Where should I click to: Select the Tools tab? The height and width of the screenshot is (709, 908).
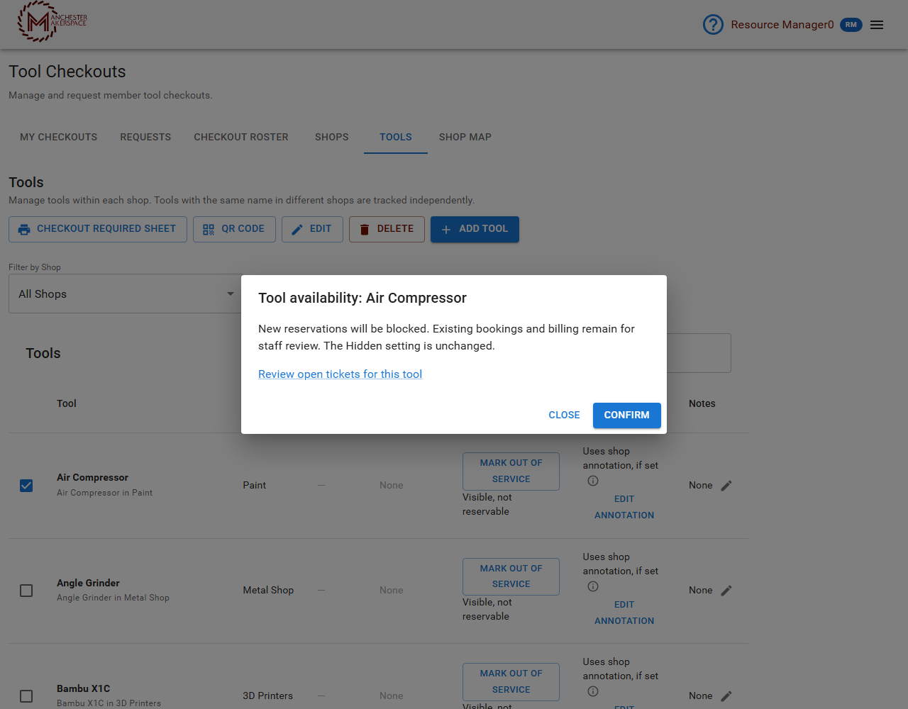[x=396, y=137]
